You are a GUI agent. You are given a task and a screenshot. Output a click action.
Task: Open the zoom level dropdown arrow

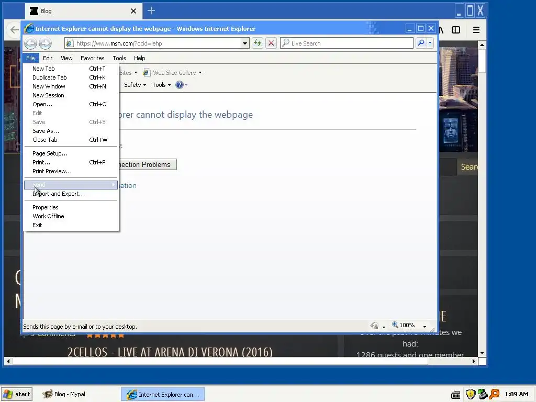pos(425,326)
